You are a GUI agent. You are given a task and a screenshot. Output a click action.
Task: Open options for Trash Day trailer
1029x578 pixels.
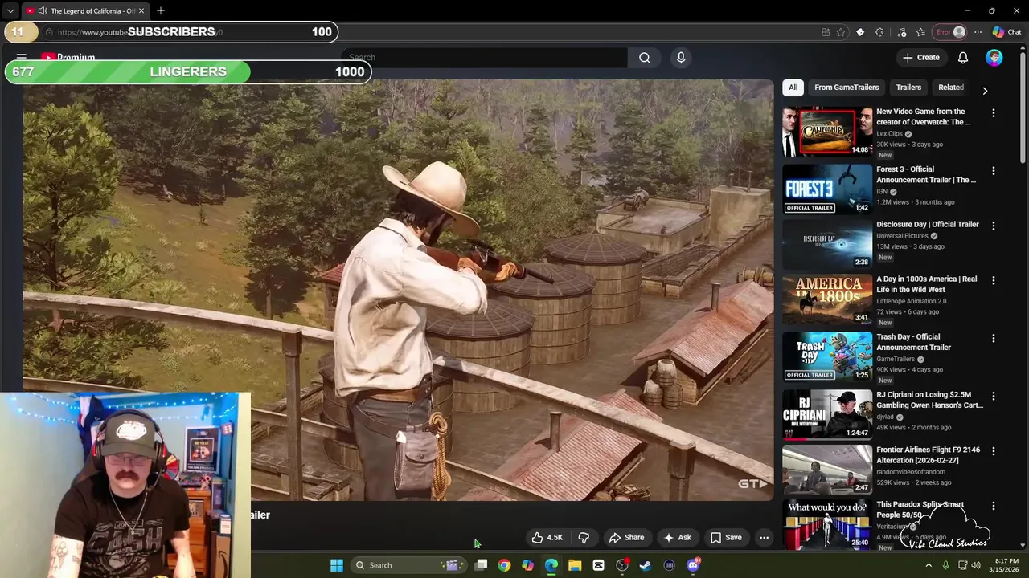[994, 338]
